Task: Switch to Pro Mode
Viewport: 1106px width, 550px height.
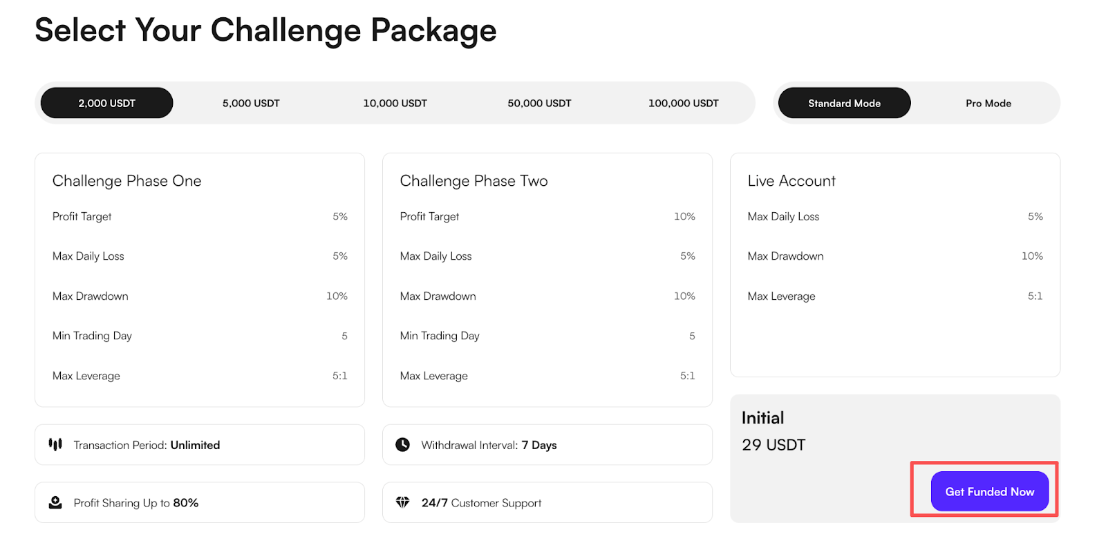Action: pyautogui.click(x=988, y=103)
